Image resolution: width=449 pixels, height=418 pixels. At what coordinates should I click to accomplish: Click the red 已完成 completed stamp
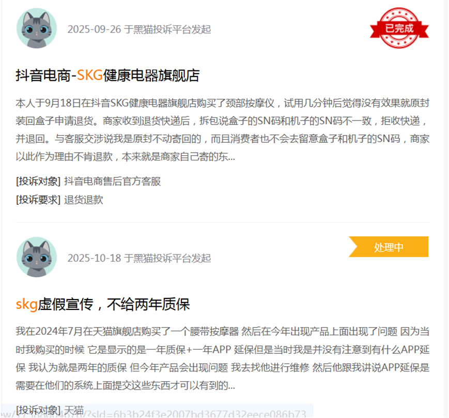pyautogui.click(x=399, y=28)
